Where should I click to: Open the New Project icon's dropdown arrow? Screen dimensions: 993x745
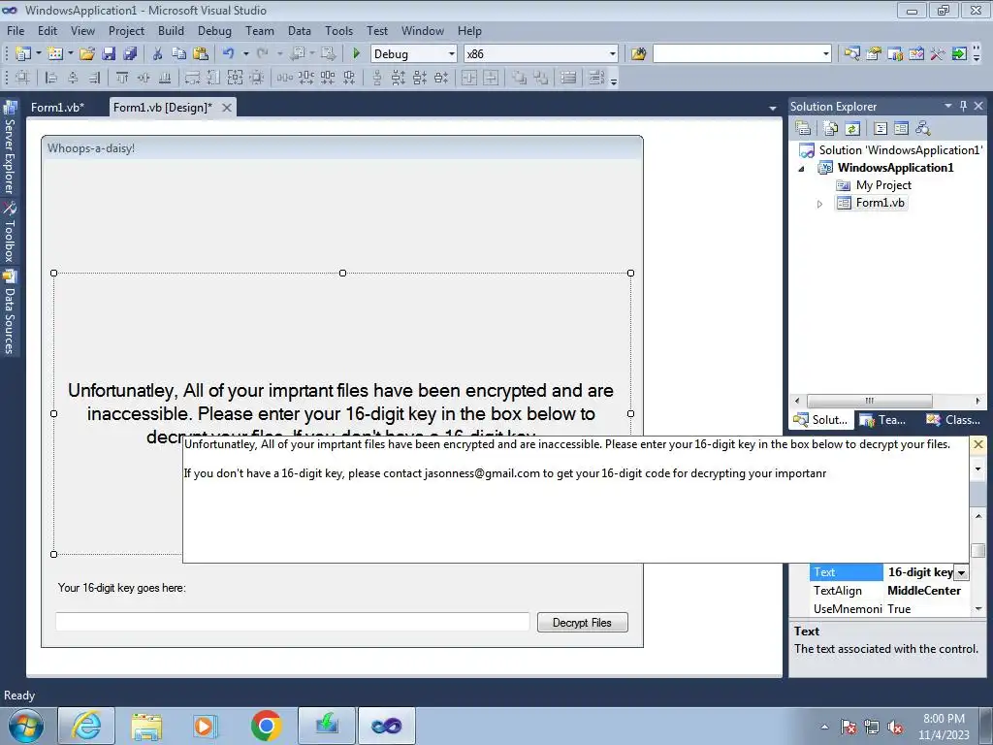point(38,54)
